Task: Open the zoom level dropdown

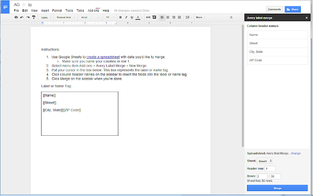Action: tap(46, 18)
